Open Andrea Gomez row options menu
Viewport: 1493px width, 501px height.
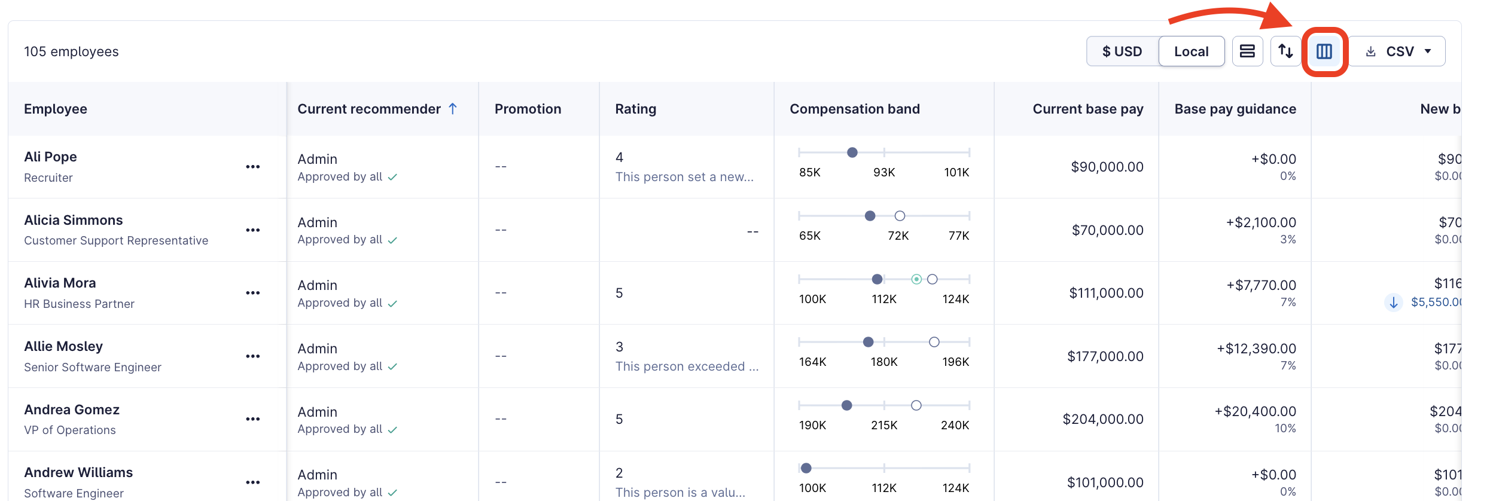point(253,419)
